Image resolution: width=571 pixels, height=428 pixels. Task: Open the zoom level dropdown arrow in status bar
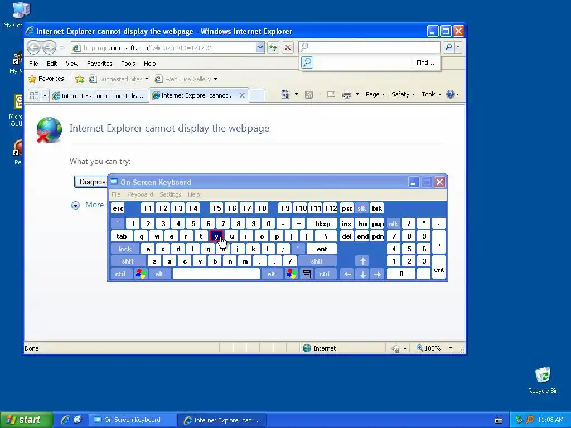(x=451, y=348)
